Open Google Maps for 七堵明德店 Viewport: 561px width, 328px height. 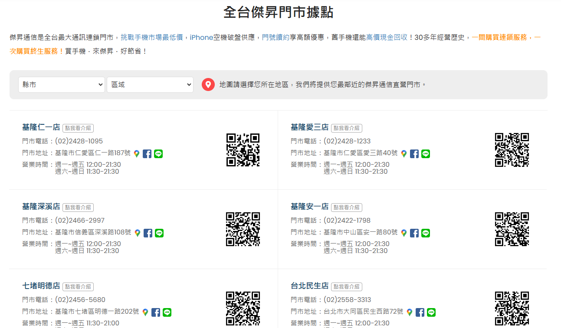[145, 312]
